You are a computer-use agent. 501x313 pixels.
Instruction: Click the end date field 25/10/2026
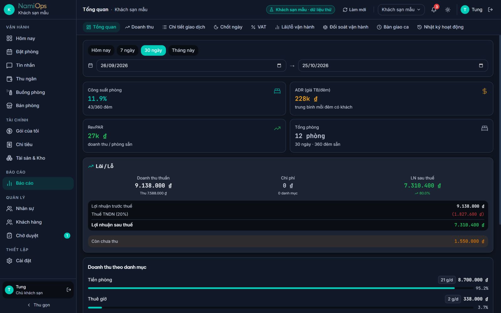(393, 66)
